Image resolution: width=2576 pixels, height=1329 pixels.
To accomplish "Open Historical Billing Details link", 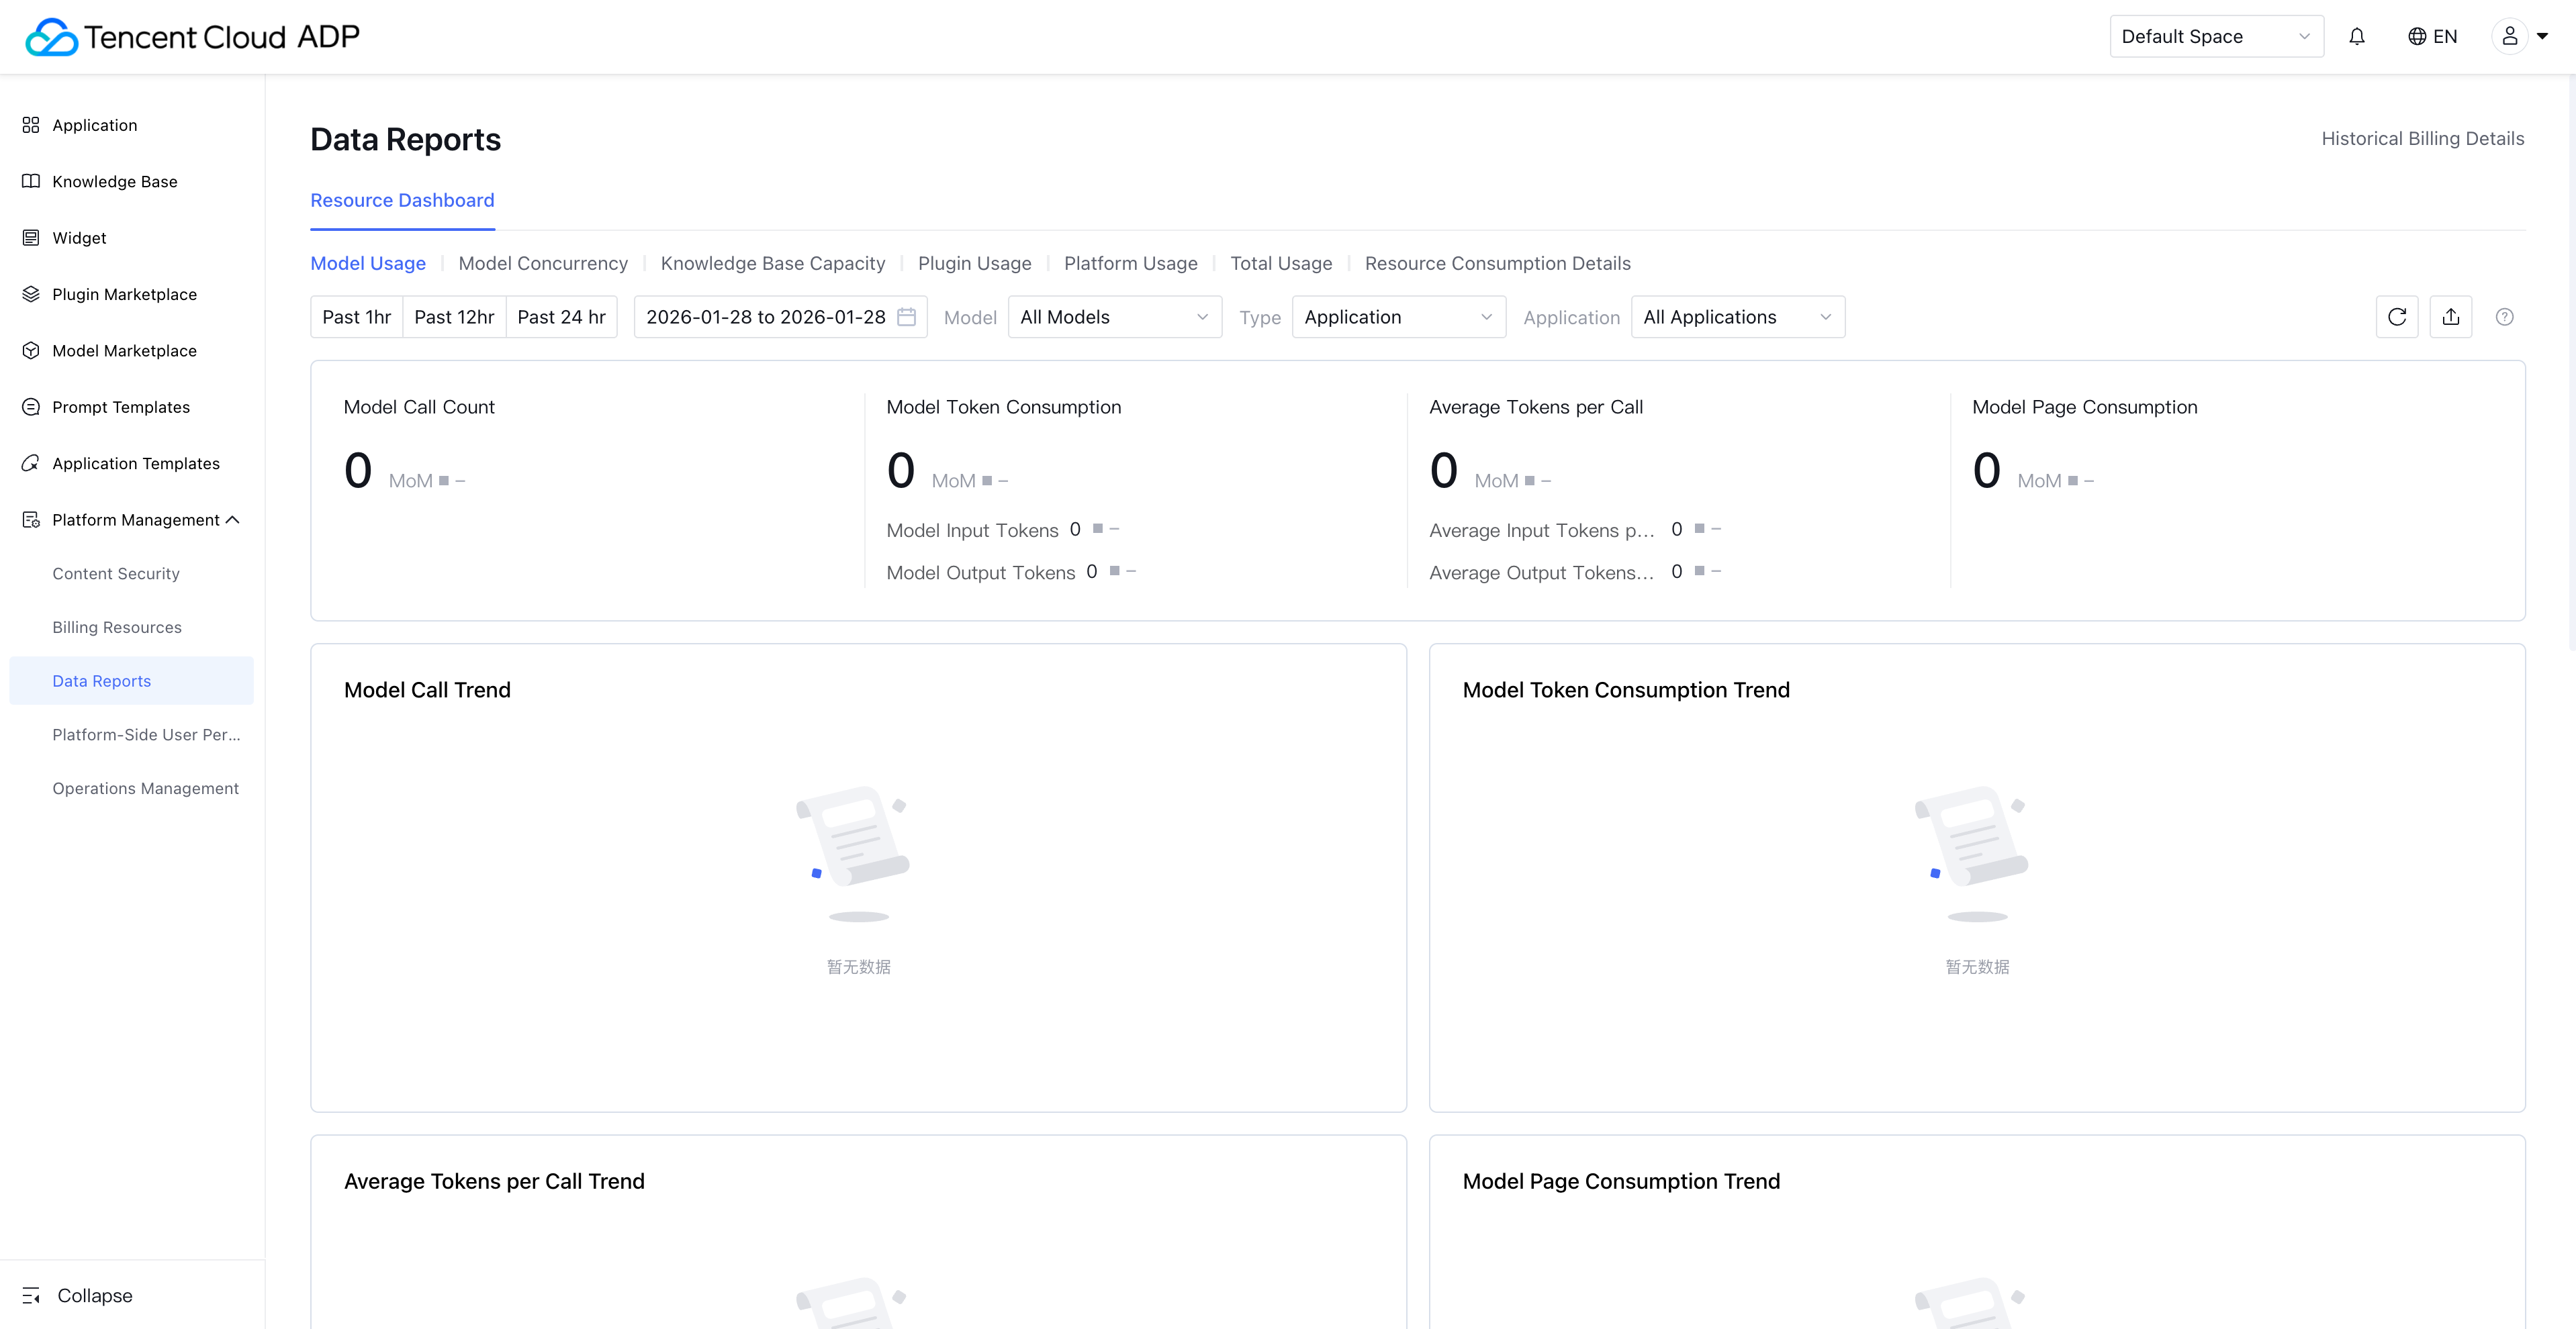I will tap(2422, 139).
